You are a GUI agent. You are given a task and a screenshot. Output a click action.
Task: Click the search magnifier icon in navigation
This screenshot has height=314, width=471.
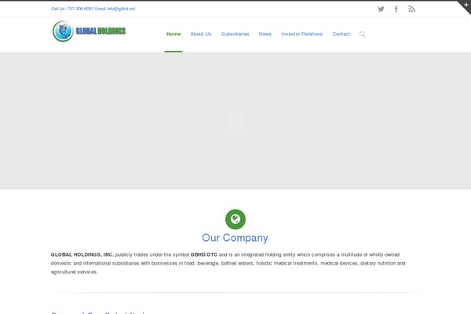362,35
